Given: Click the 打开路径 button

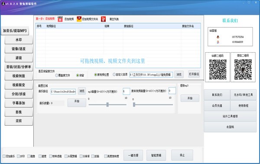Looking at the screenshot, I should (x=194, y=74).
